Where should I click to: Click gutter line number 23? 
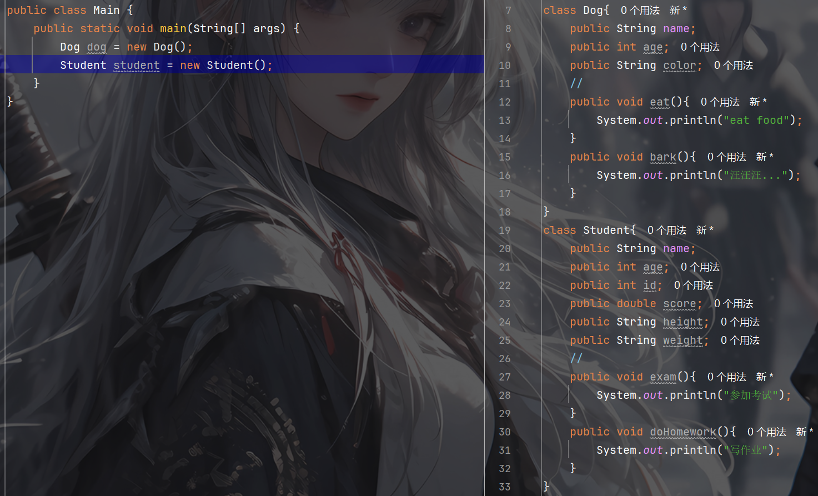(x=504, y=303)
